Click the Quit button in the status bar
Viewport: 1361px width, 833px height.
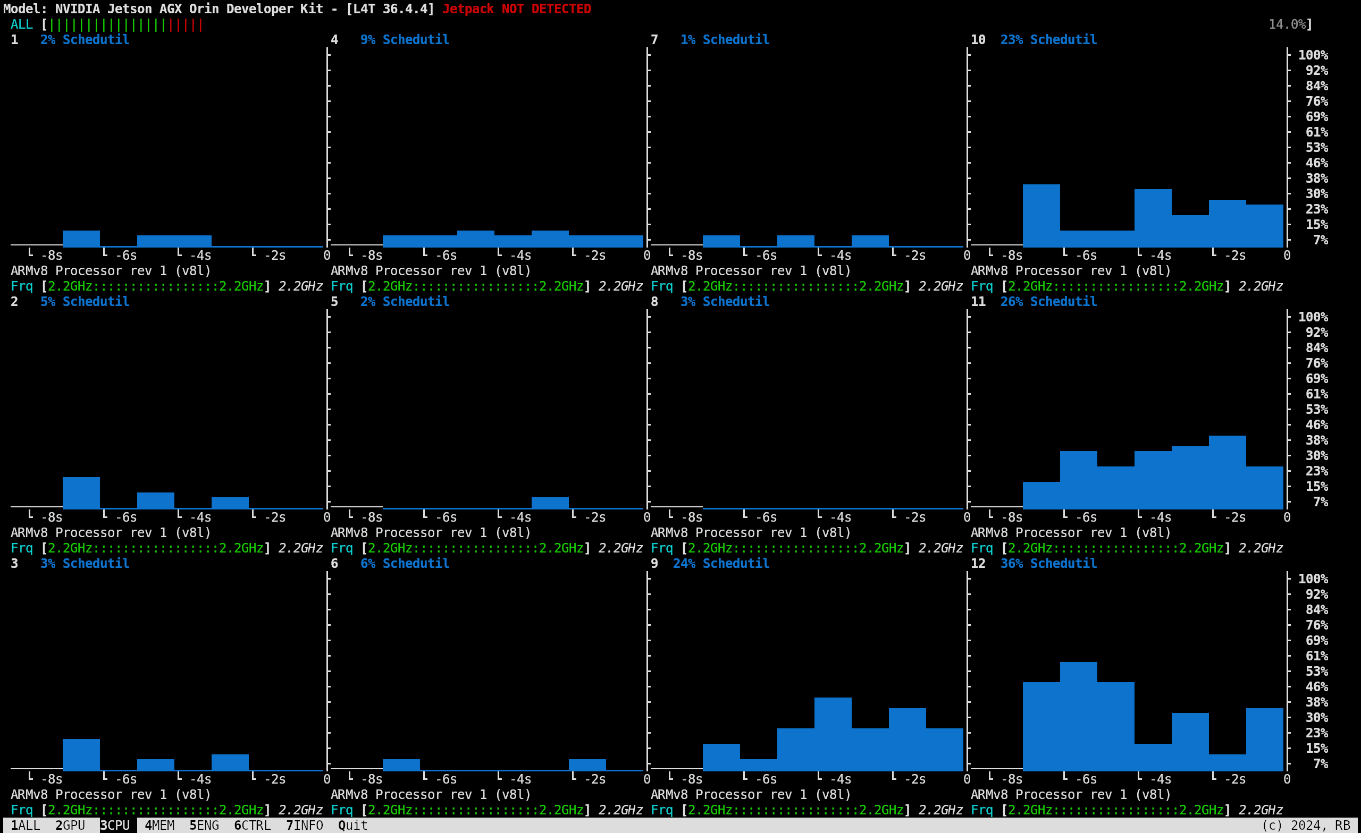pos(352,825)
